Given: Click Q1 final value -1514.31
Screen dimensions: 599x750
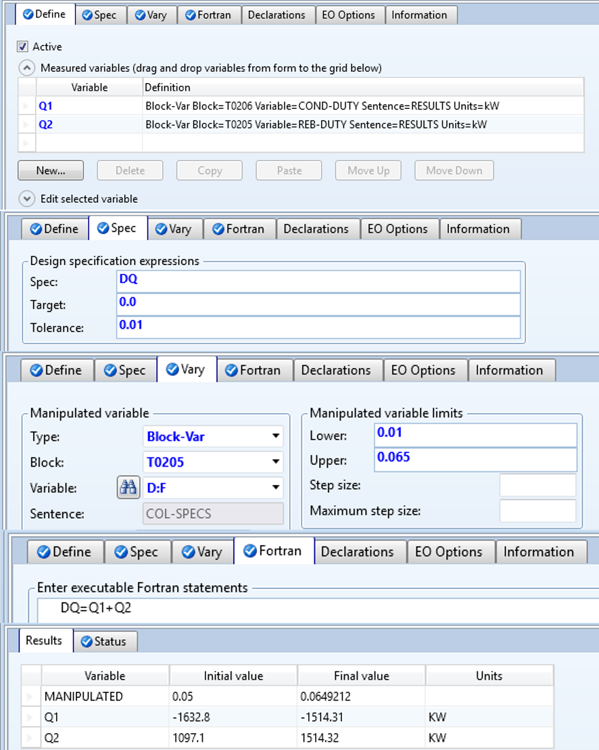Looking at the screenshot, I should 362,717.
